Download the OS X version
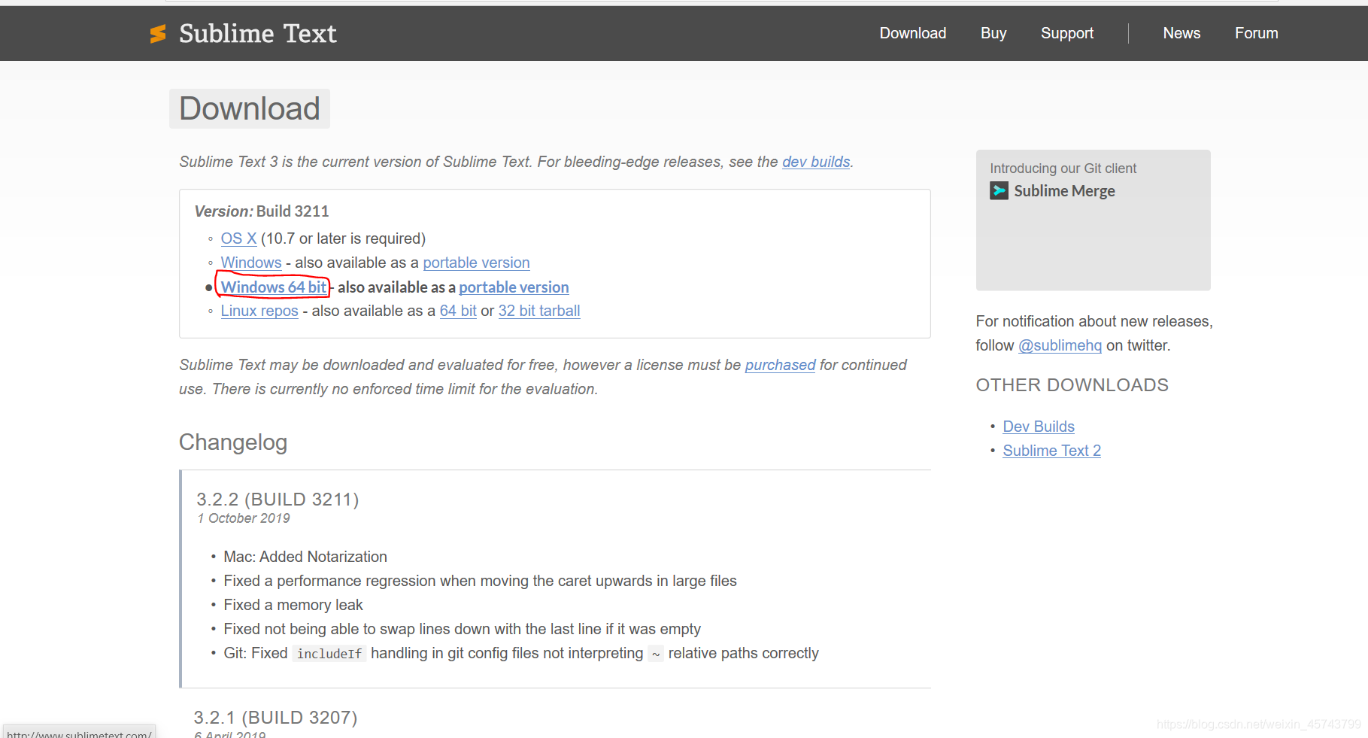 238,238
